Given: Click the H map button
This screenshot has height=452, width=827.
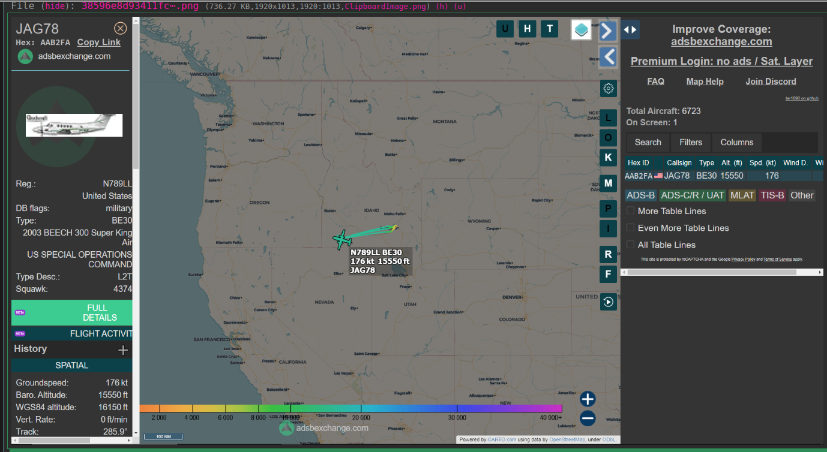Looking at the screenshot, I should pos(528,28).
